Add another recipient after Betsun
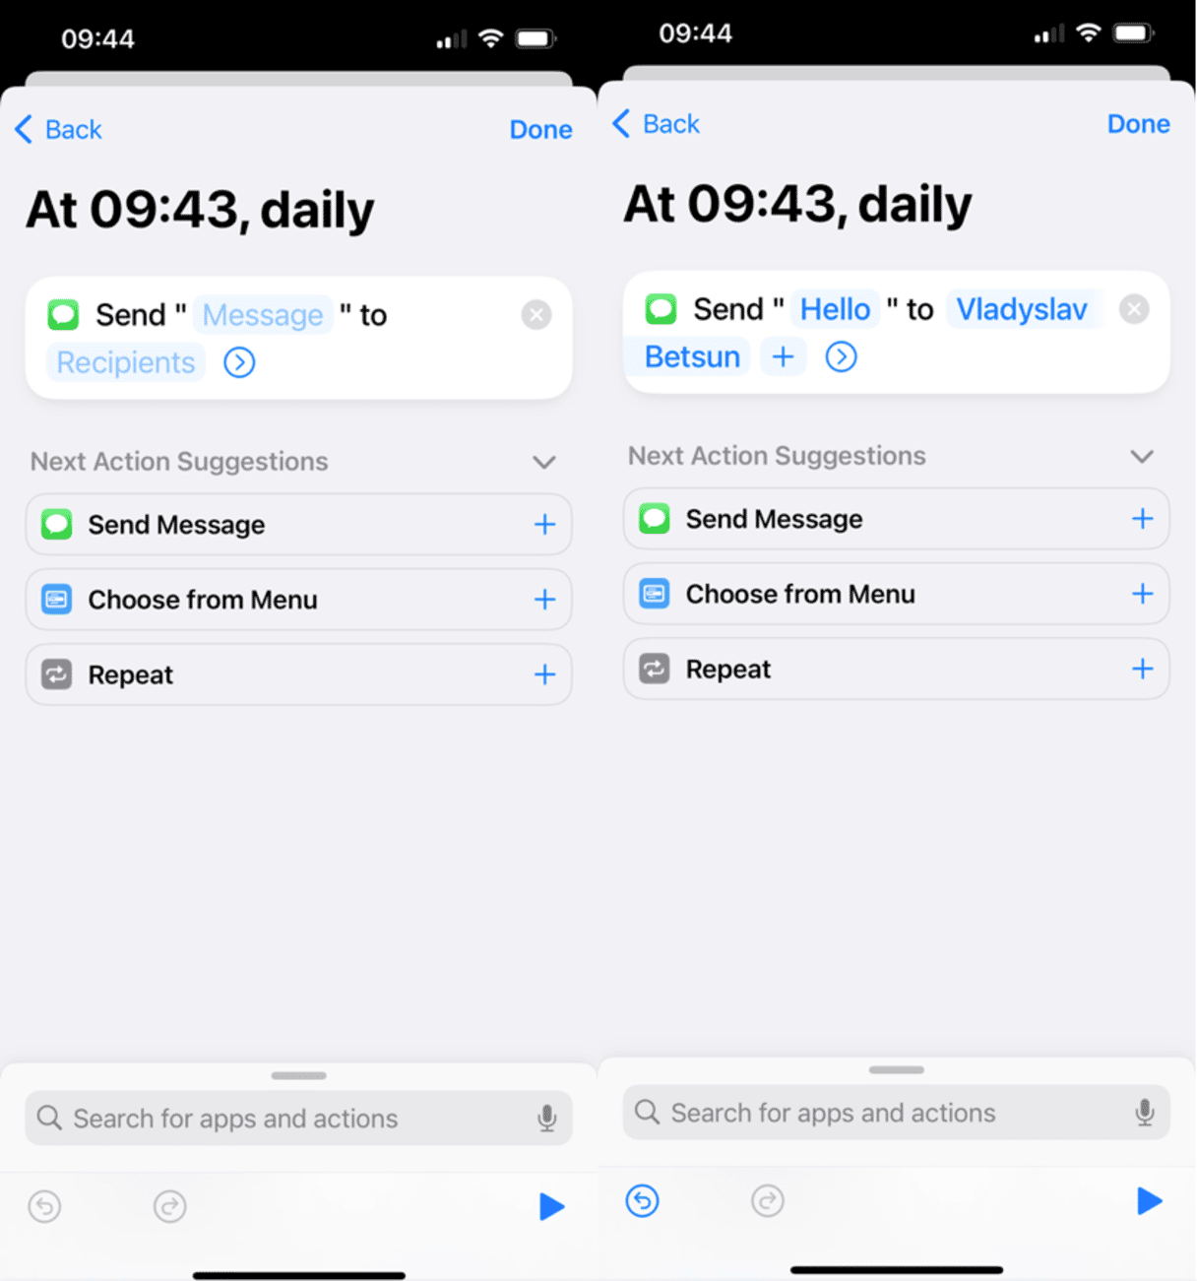The image size is (1197, 1281). click(784, 356)
